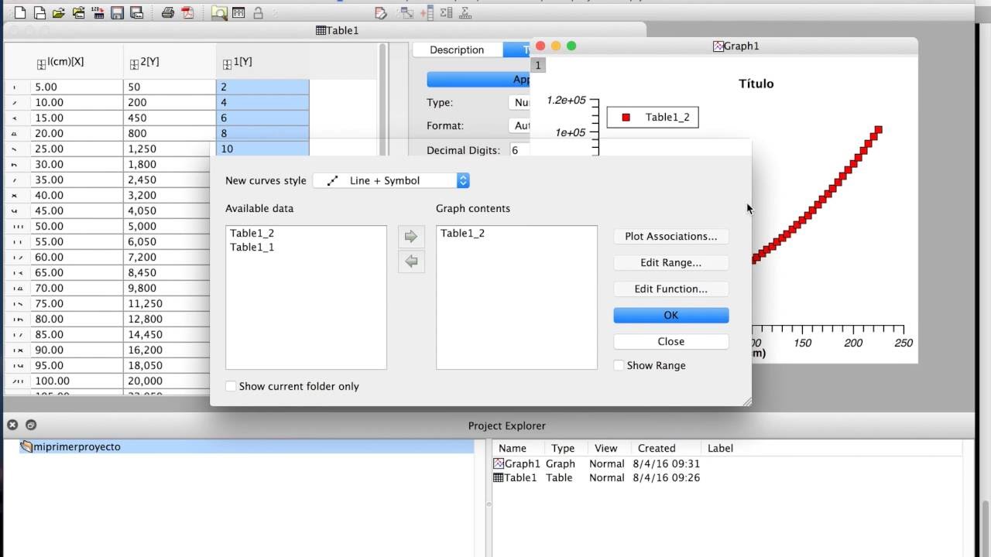Click the New Project toolbar icon
Viewport: 991px width, 557px height.
19,12
